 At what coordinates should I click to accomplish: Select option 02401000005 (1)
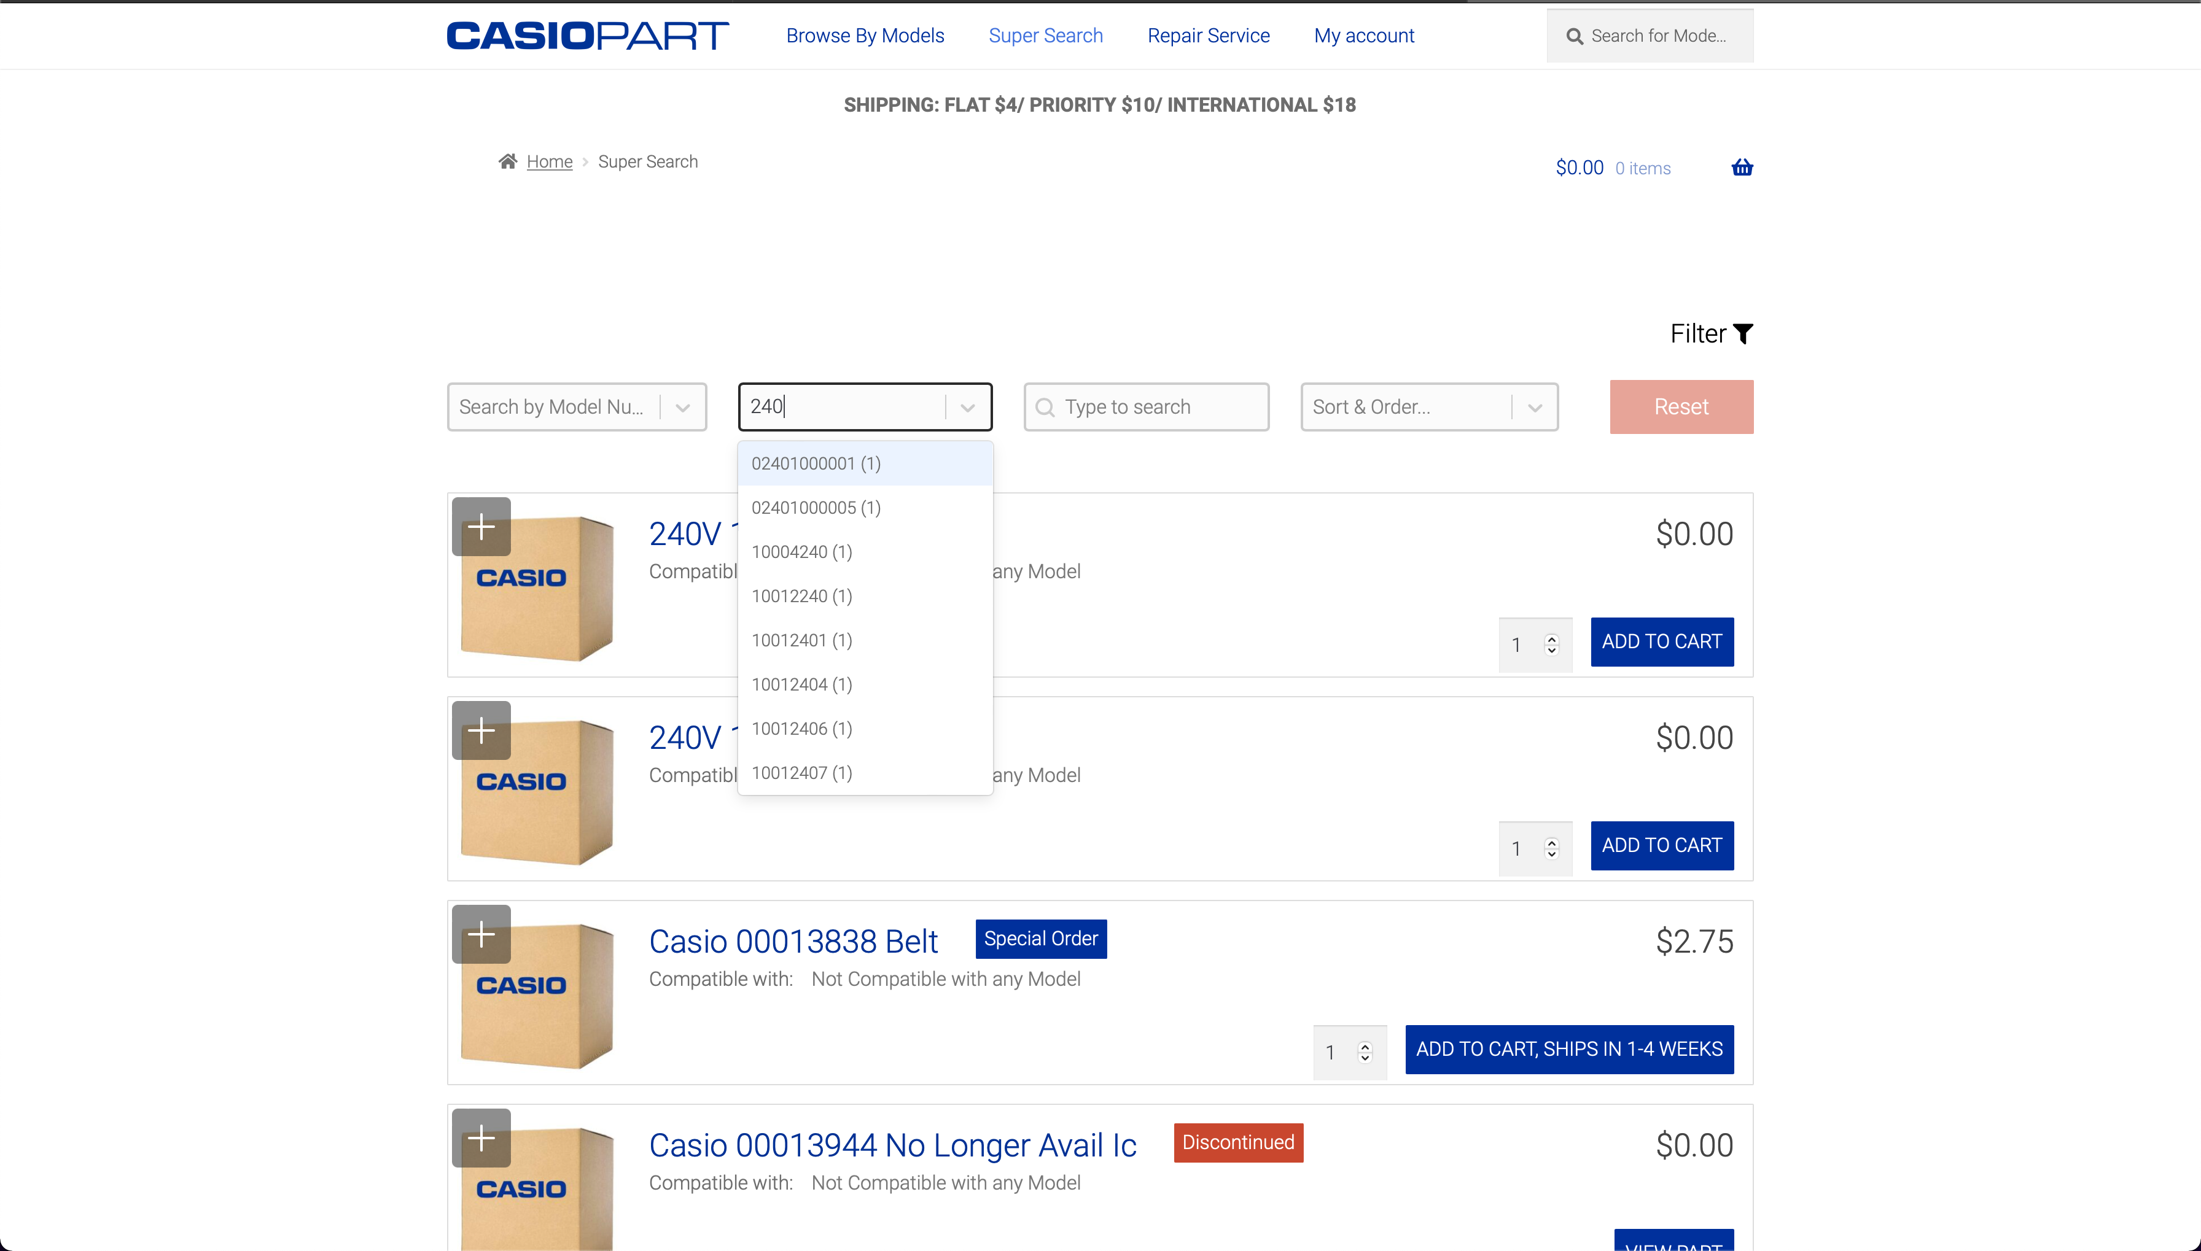(x=865, y=508)
